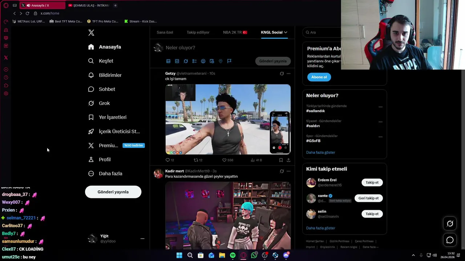465x261 pixels.
Task: Open the #GSvFB trending topic
Action: (x=314, y=141)
